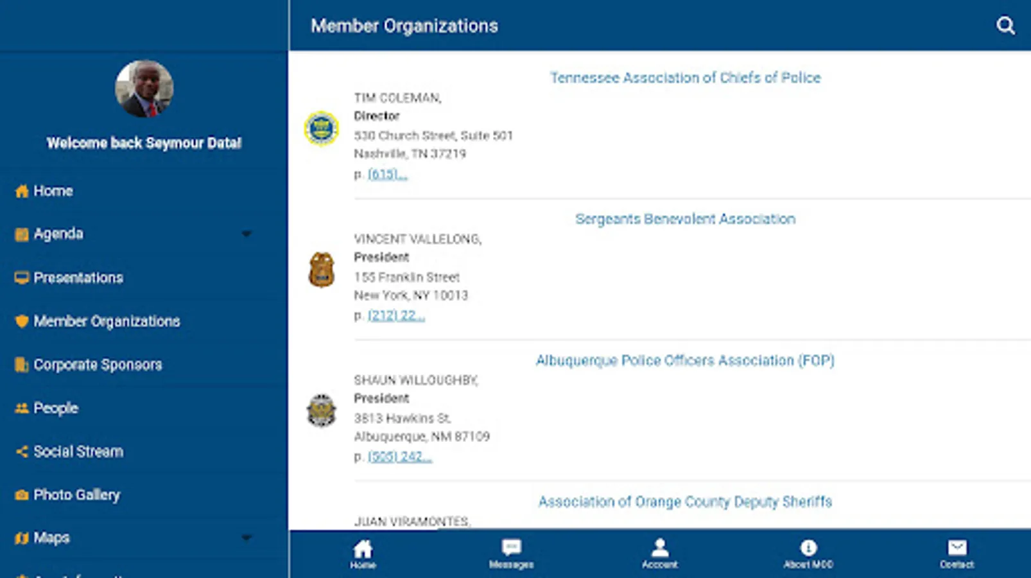Expand the Maps submenu arrow
This screenshot has width=1031, height=578.
pyautogui.click(x=247, y=538)
